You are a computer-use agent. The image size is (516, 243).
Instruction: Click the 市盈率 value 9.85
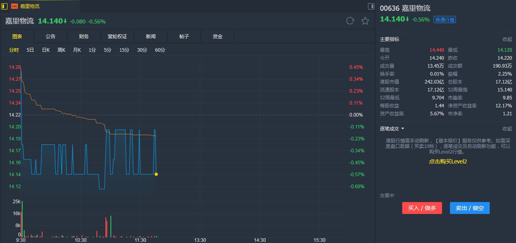pos(508,98)
